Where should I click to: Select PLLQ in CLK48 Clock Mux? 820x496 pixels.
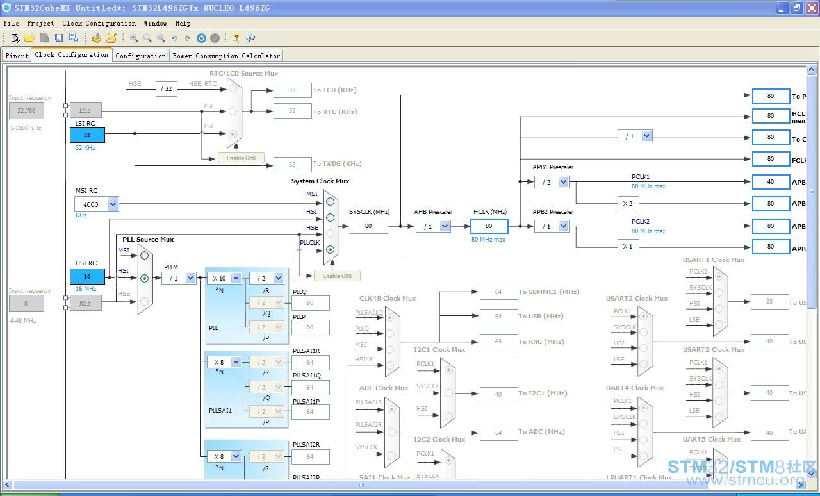pyautogui.click(x=389, y=333)
